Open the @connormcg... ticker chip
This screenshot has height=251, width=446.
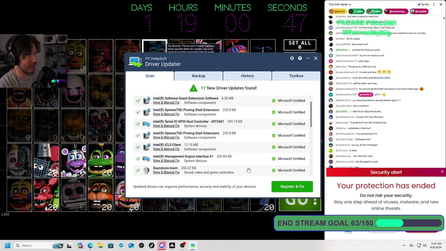[396, 11]
